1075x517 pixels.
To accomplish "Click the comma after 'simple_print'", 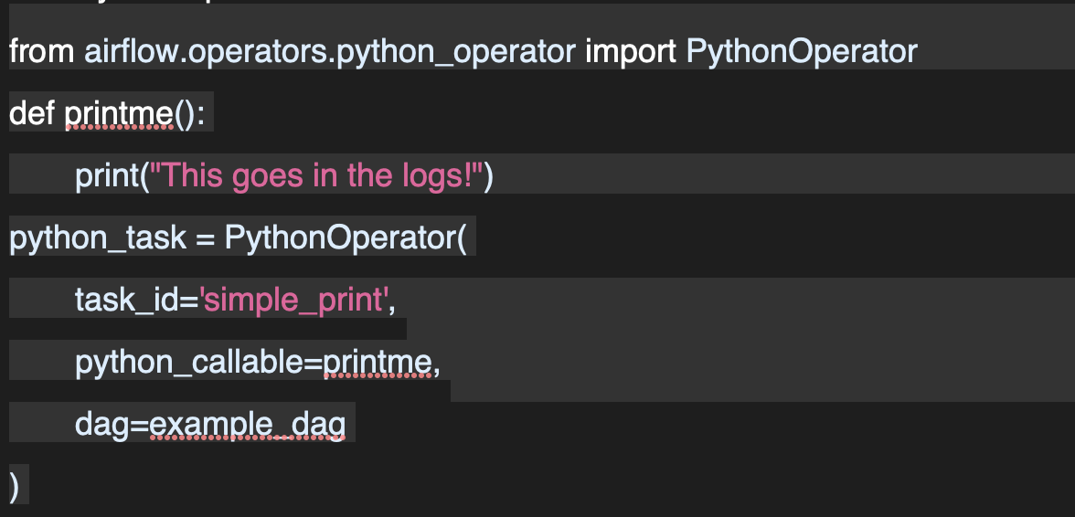I will point(392,301).
